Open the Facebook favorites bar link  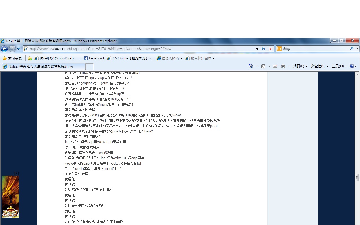tap(94, 58)
